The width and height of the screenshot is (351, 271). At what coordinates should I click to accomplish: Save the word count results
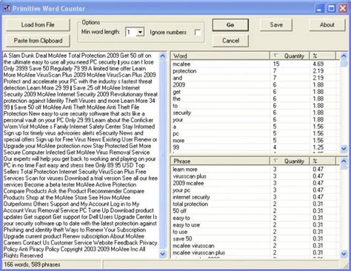tap(276, 24)
